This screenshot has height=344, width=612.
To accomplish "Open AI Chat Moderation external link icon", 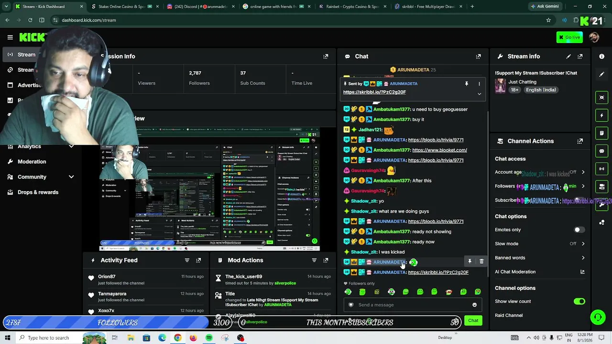I will [582, 272].
